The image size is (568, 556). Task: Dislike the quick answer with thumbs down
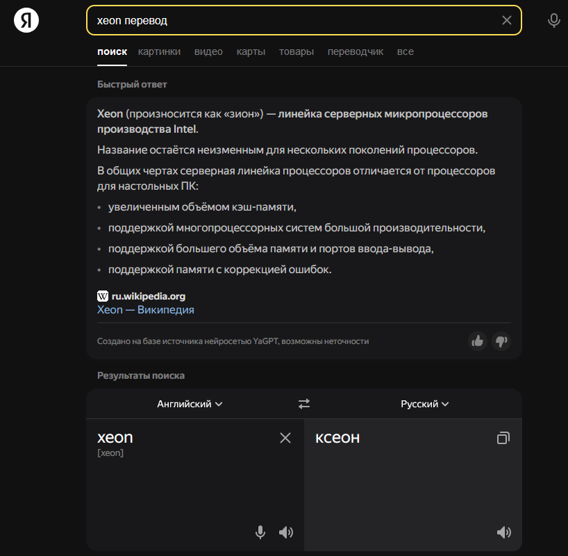point(501,341)
